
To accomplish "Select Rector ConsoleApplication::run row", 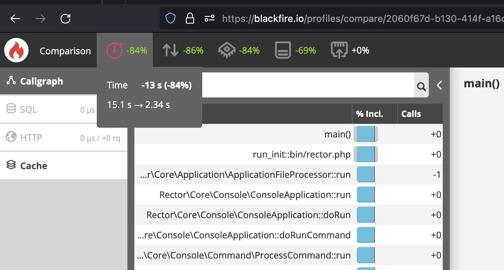I will pos(289,195).
